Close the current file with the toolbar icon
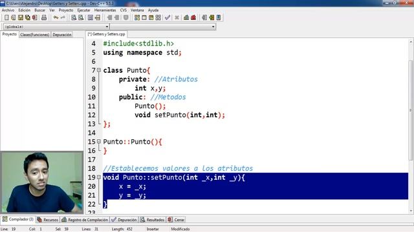This screenshot has width=414, height=232. [34, 17]
